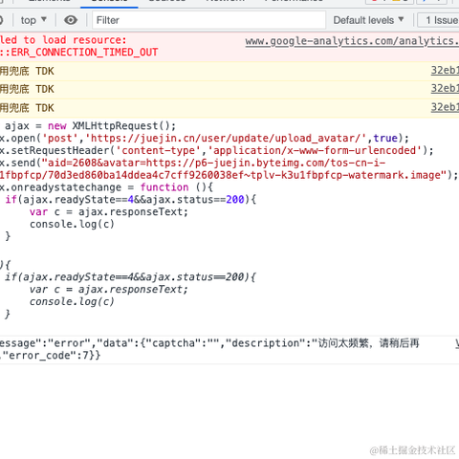Open source link of third TDK warning
459x459 pixels.
coord(445,107)
